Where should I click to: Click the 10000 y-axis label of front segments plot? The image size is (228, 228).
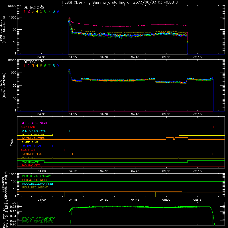tap(12, 6)
